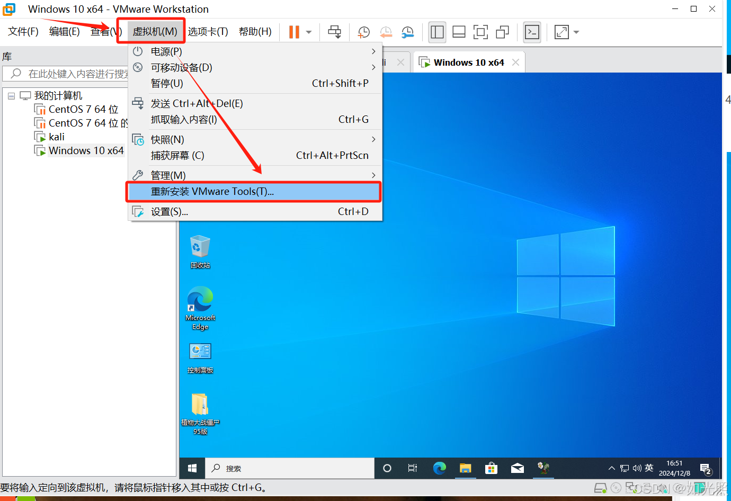Open File Explorer from guest taskbar
The width and height of the screenshot is (731, 501).
coord(465,468)
